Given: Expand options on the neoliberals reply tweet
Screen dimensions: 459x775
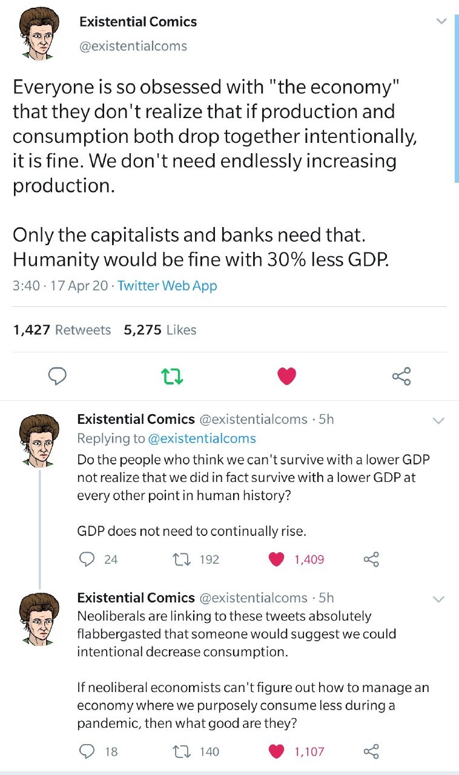Looking at the screenshot, I should 438,599.
